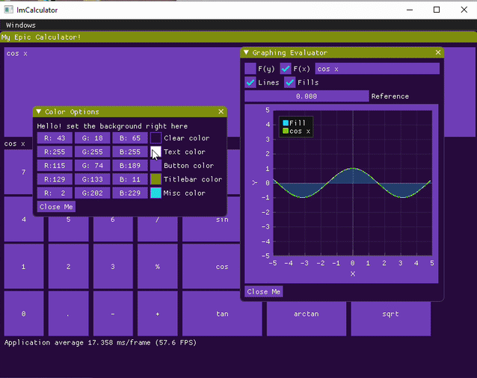Click the Titlebar color R:129 field
The width and height of the screenshot is (477, 378).
(55, 179)
